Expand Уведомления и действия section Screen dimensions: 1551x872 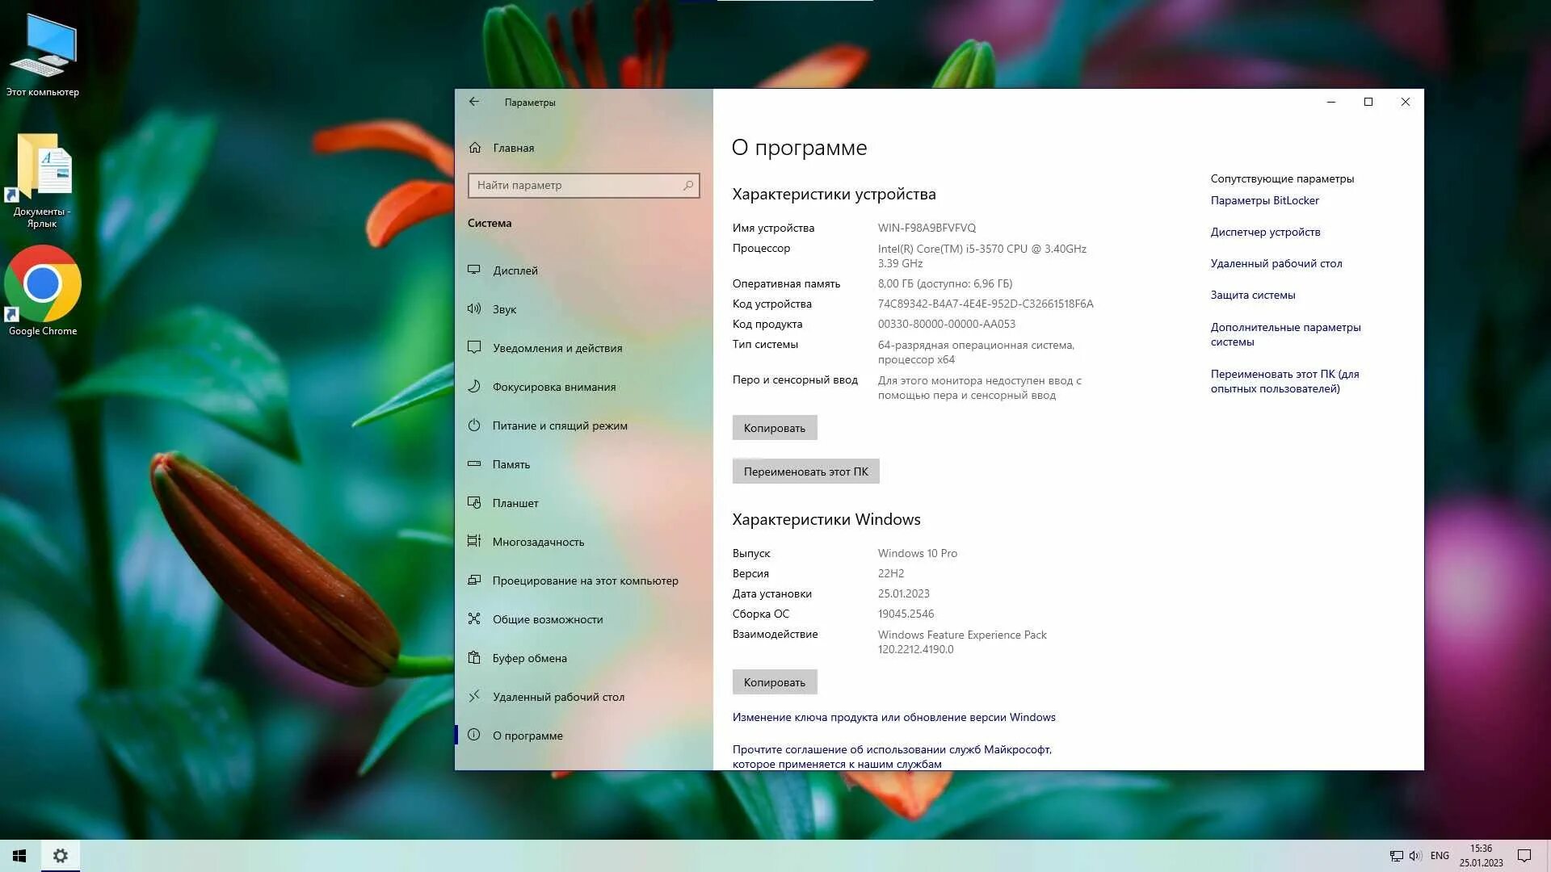point(557,347)
